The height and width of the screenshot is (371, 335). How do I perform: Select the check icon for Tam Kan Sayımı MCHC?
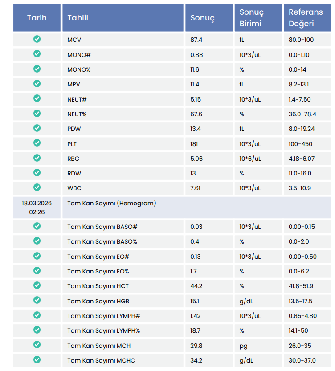pos(37,360)
